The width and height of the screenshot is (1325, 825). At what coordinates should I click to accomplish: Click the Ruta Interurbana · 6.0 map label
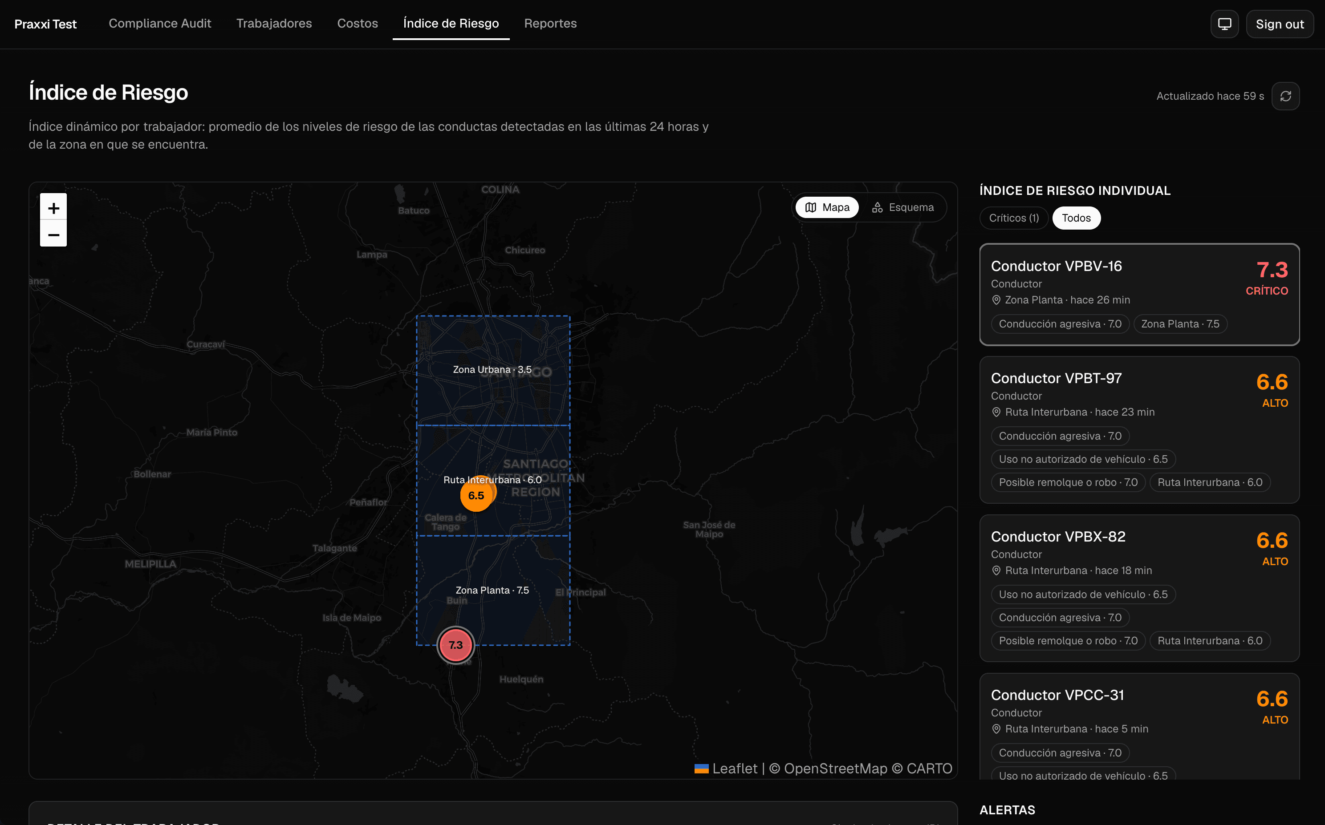click(492, 480)
